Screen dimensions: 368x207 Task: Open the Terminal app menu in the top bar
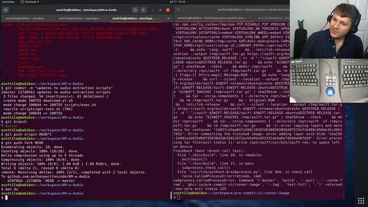(30, 2)
